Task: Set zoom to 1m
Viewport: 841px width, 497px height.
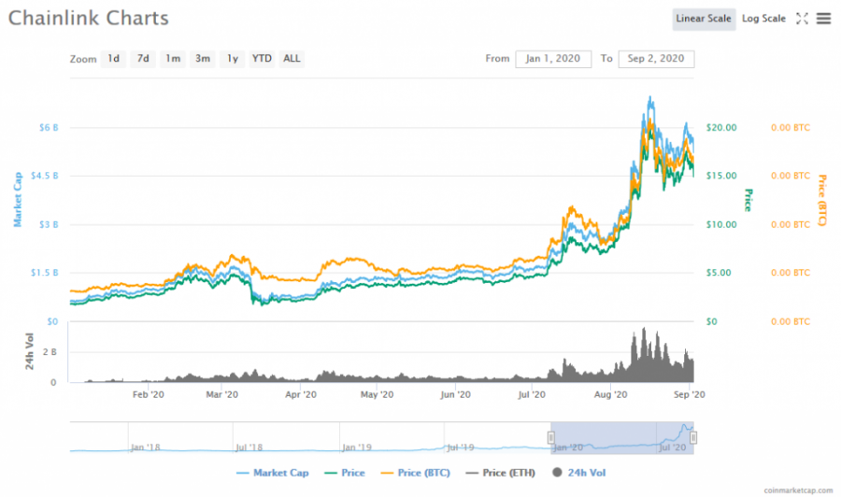Action: (173, 59)
